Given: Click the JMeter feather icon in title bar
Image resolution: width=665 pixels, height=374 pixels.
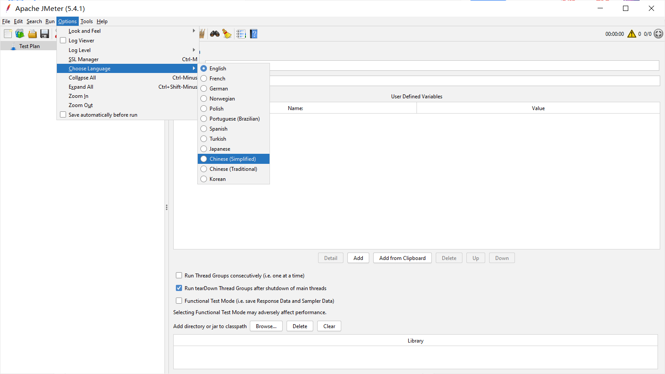Looking at the screenshot, I should pyautogui.click(x=8, y=8).
